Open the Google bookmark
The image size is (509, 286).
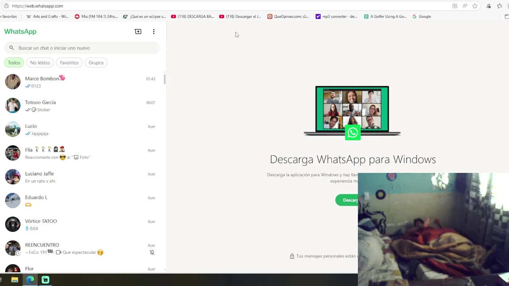tap(422, 17)
